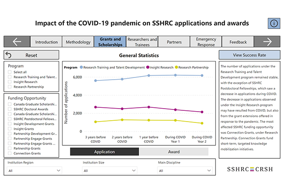Open the Institution Region dropdown
This screenshot has height=196, width=284.
[34, 170]
